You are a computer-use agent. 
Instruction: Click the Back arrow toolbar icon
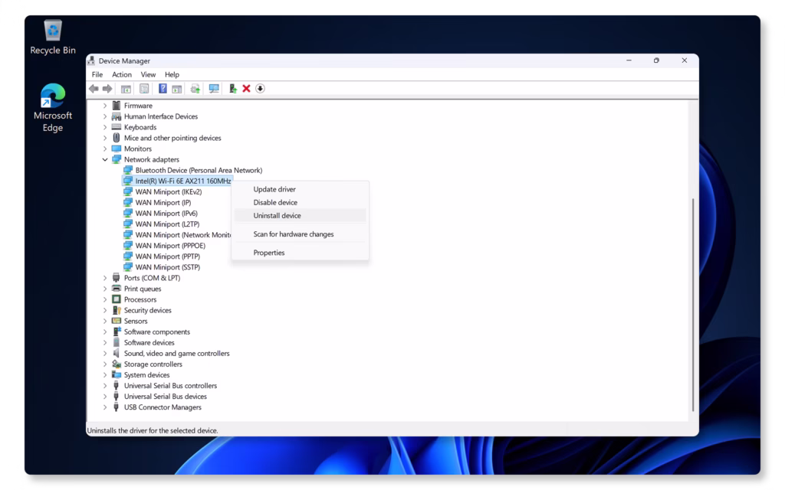[x=94, y=89]
